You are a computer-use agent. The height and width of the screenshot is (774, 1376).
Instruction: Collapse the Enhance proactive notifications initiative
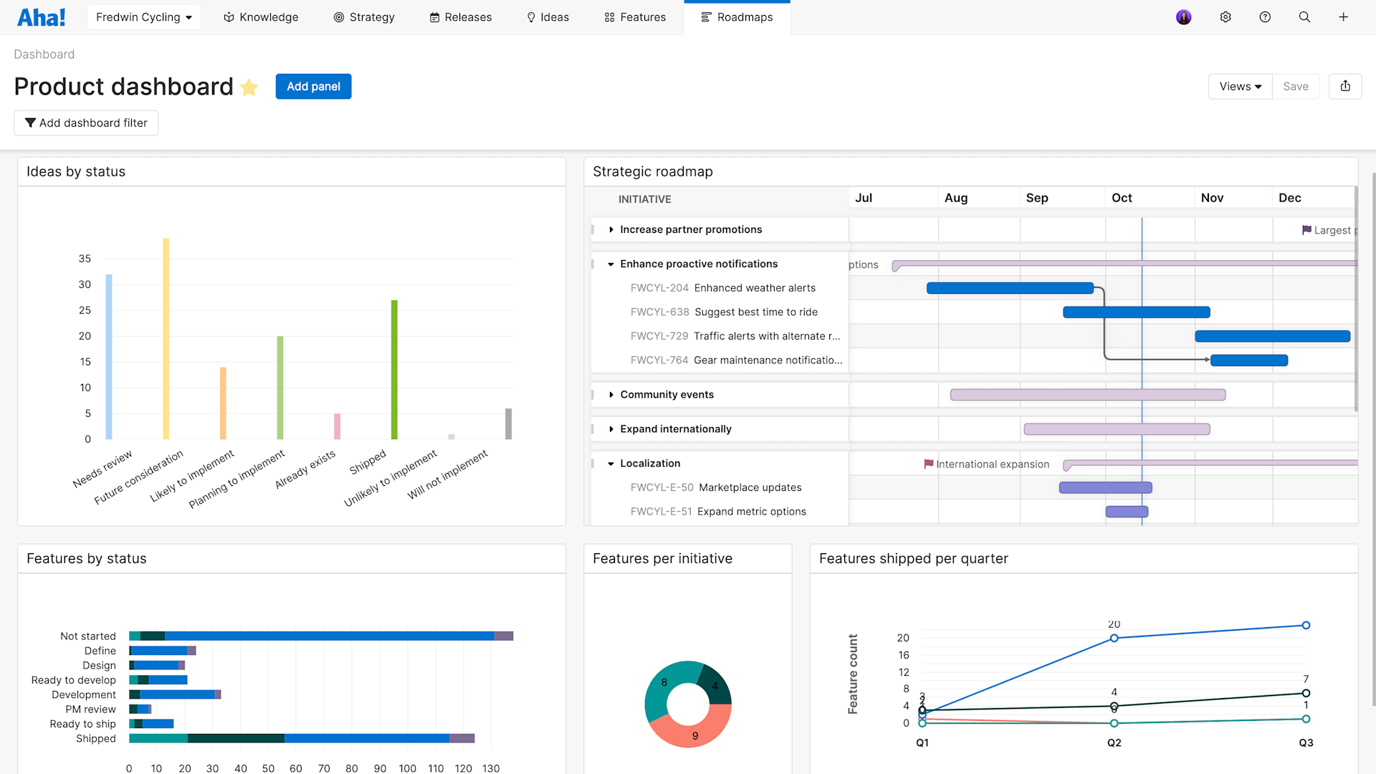pos(611,264)
